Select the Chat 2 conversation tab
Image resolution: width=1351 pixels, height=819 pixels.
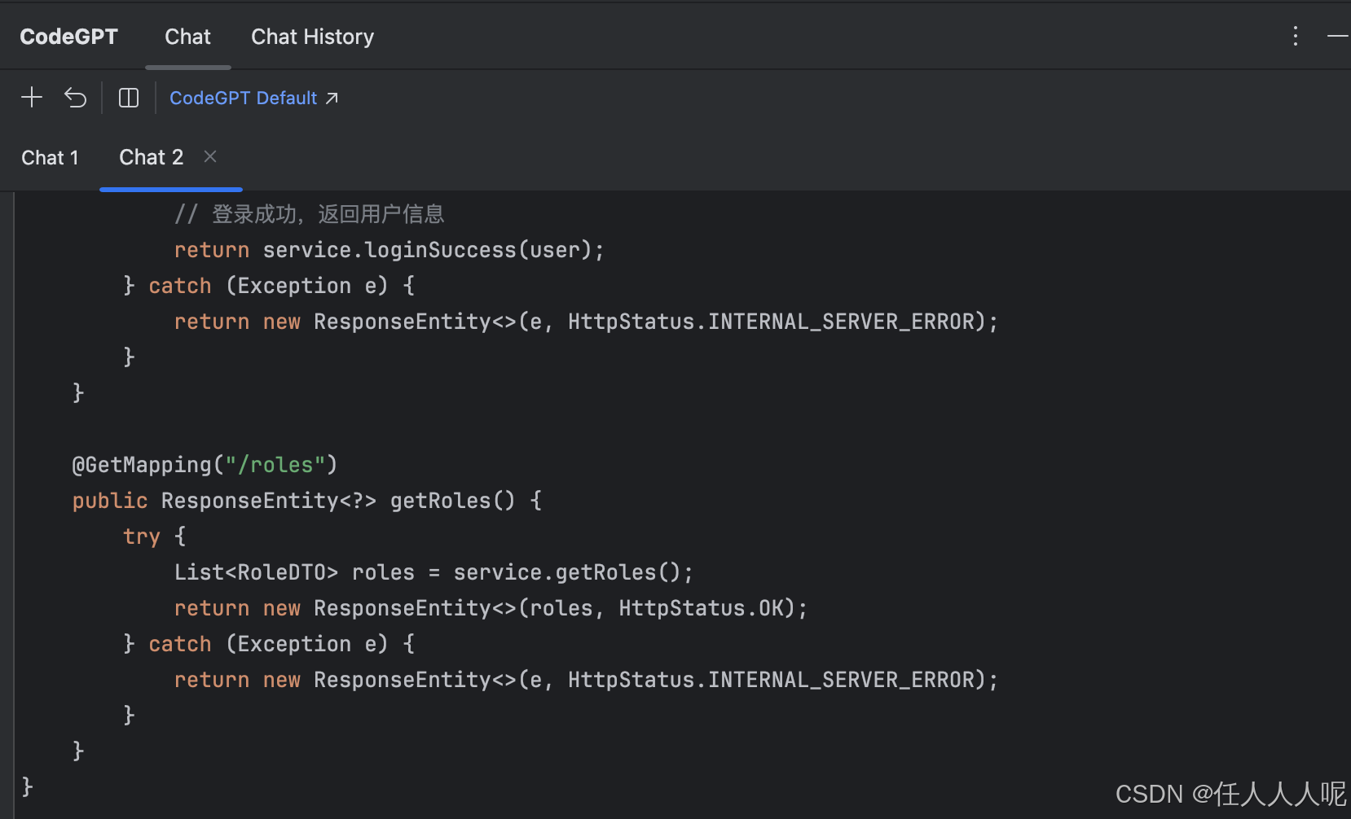(x=152, y=157)
